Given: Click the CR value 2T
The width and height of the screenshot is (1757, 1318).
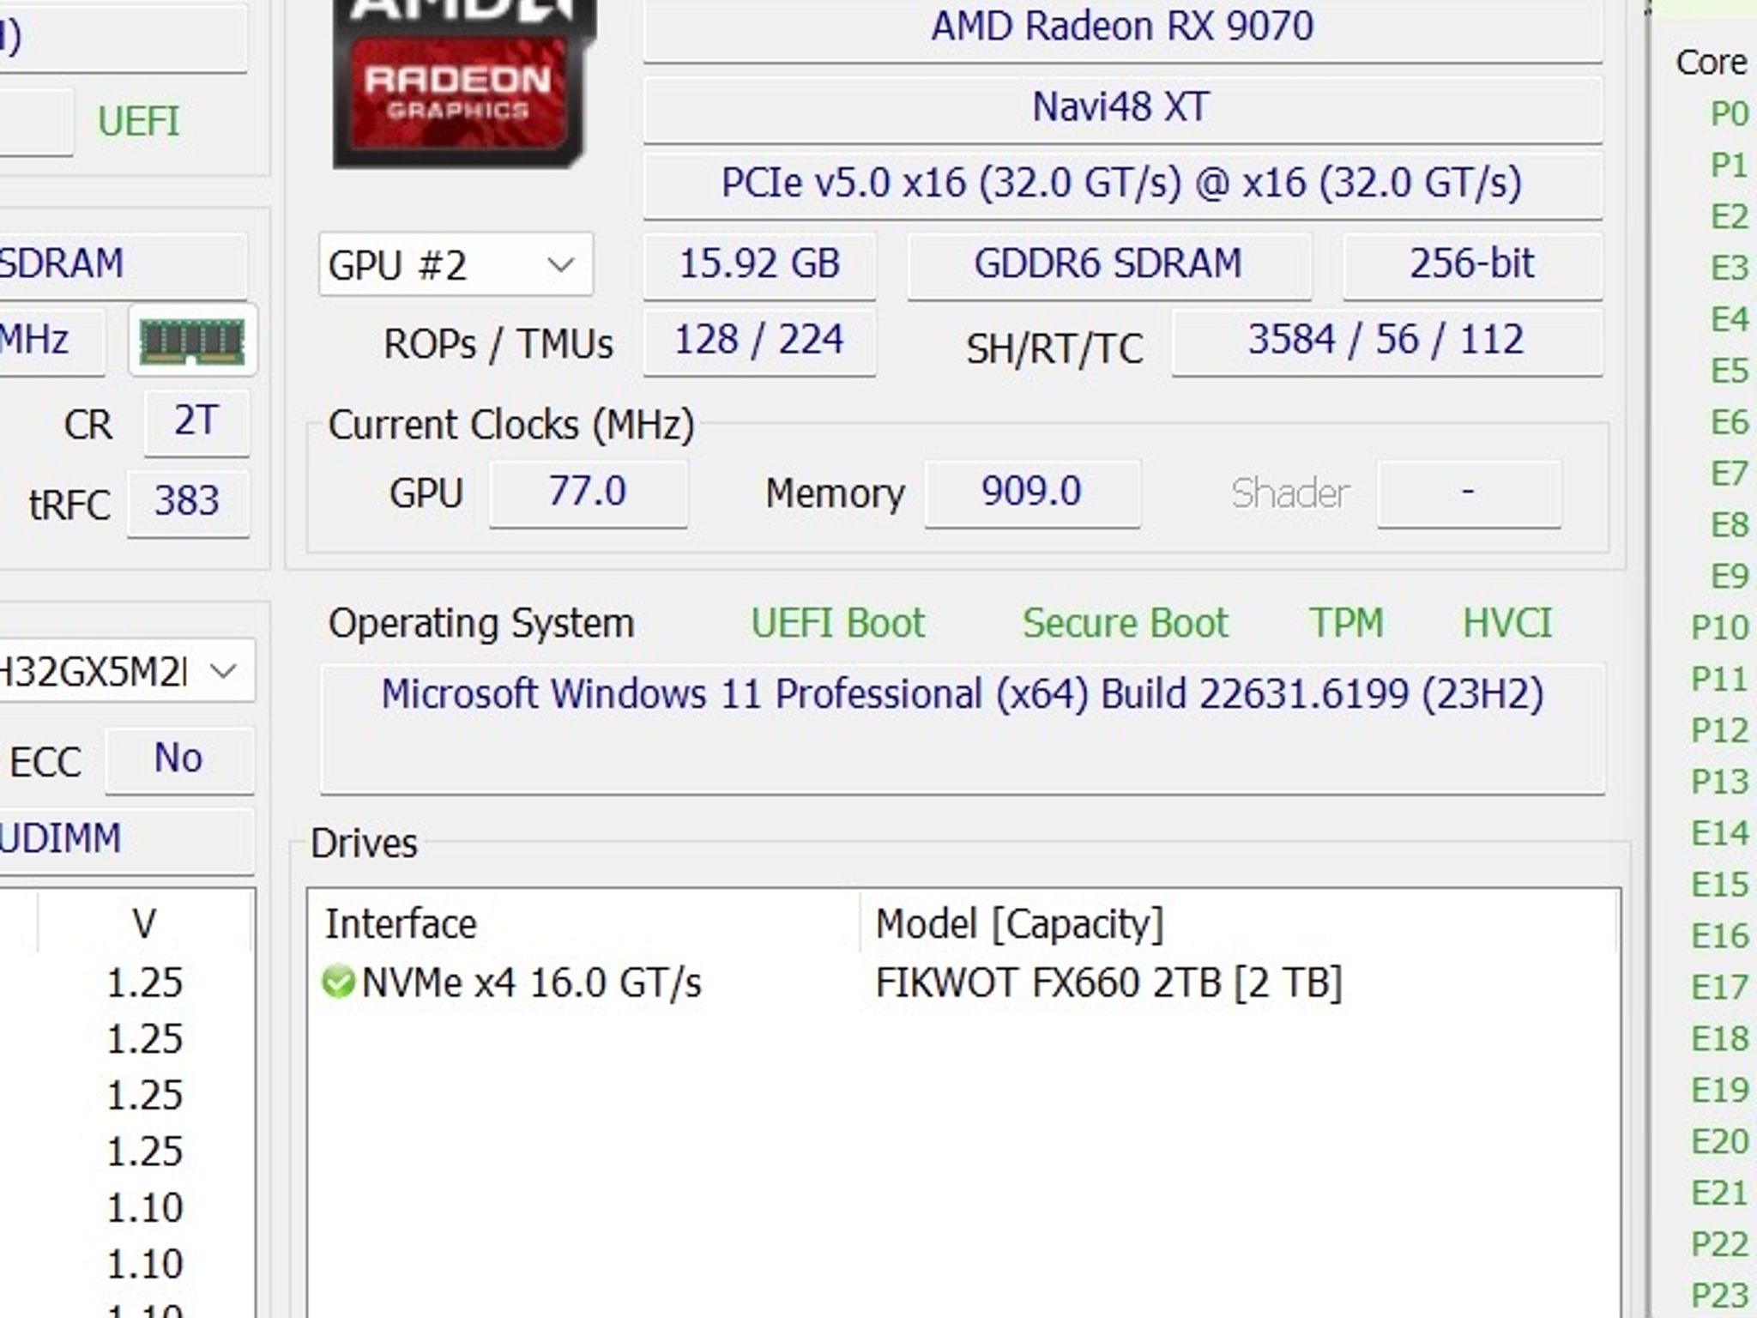Looking at the screenshot, I should coord(196,422).
